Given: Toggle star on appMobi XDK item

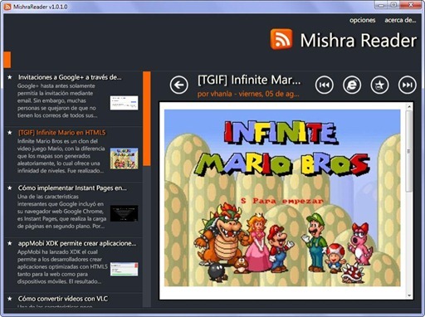Looking at the screenshot, I should pos(10,243).
